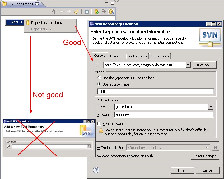Refresh the SVN Repositories view
Viewport: 224px width, 179px height.
(77, 12)
